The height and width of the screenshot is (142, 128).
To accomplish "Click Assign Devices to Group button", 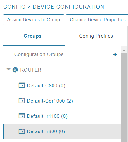I will pyautogui.click(x=33, y=20).
